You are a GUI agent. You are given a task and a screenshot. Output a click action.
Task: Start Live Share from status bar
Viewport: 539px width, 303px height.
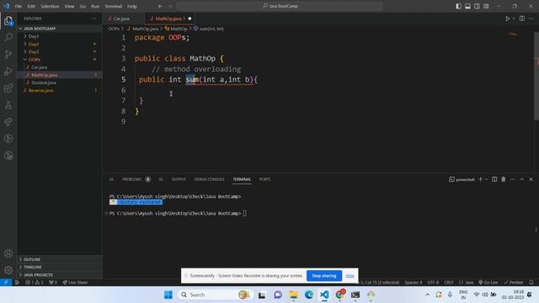[x=75, y=283]
